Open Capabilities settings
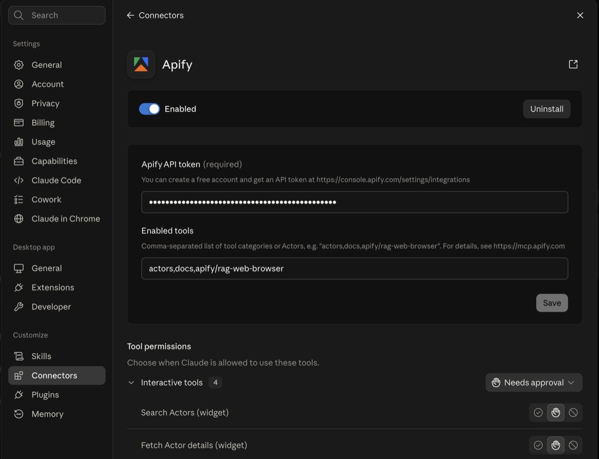The height and width of the screenshot is (459, 599). pyautogui.click(x=57, y=161)
